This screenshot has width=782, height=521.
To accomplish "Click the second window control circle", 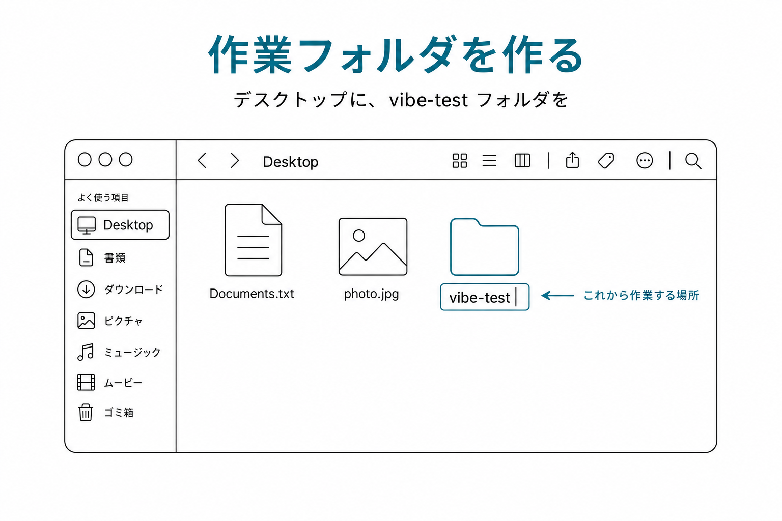I will [105, 160].
